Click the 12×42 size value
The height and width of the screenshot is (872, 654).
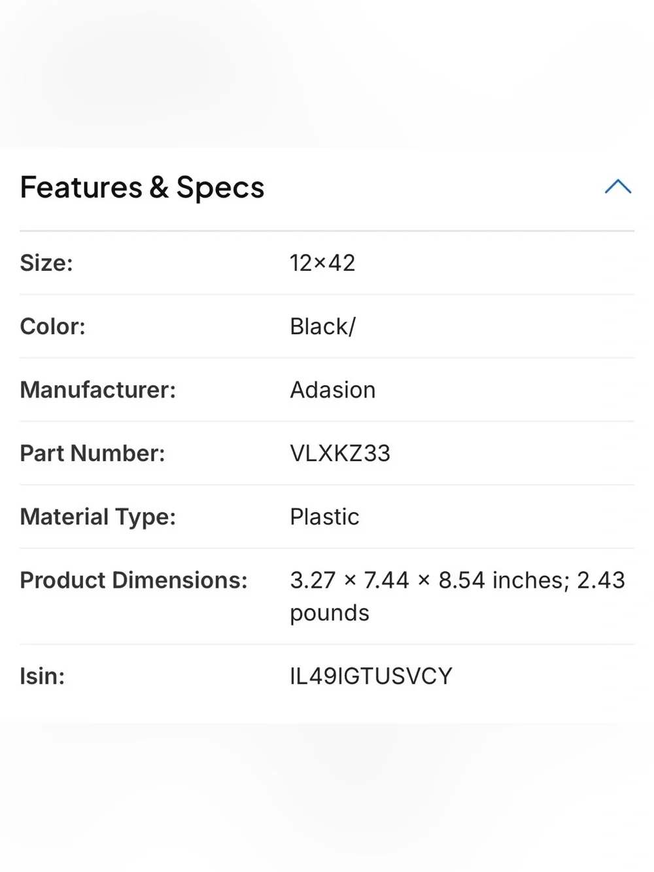(x=322, y=263)
